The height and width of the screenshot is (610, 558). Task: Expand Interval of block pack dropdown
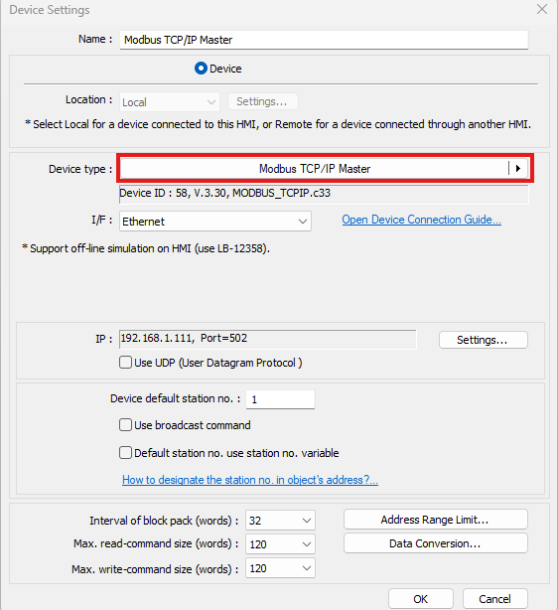[x=280, y=521]
